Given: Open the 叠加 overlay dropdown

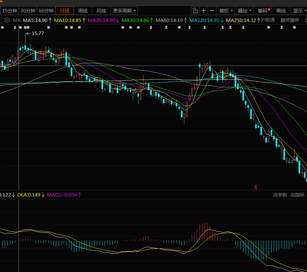Looking at the screenshot, I should 245,11.
